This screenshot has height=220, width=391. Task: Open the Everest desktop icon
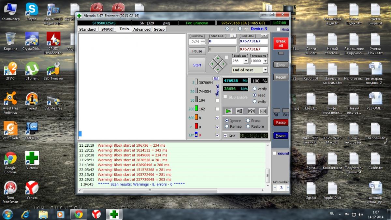pyautogui.click(x=32, y=101)
